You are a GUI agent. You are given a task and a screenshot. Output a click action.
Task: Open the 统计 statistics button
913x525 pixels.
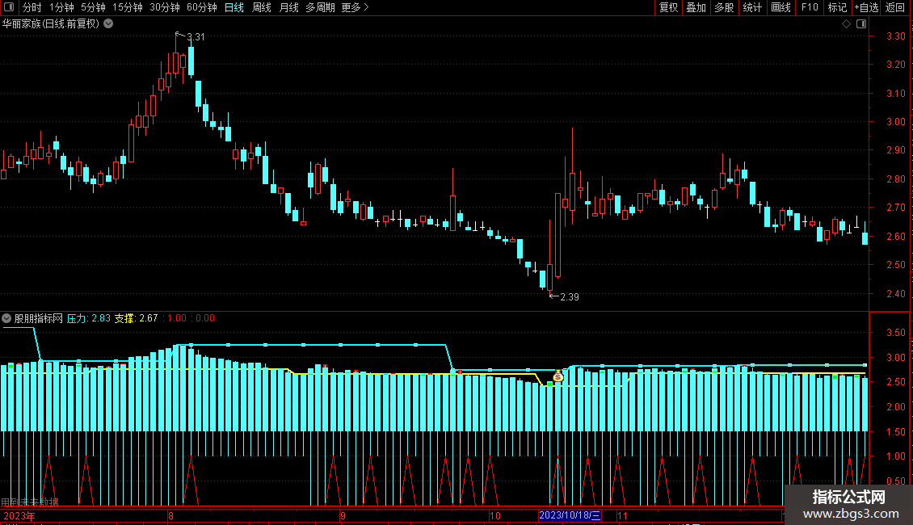point(751,7)
